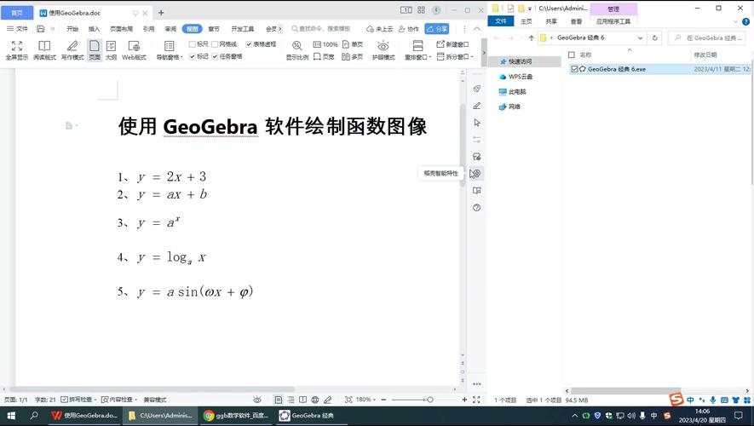Viewport: 754px width, 426px height.
Task: Toggle eye protection icon in status bar
Action: point(257,400)
